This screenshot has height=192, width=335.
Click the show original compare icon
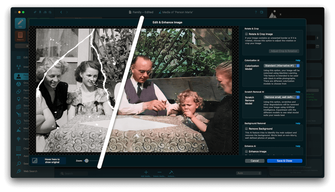[35, 161]
